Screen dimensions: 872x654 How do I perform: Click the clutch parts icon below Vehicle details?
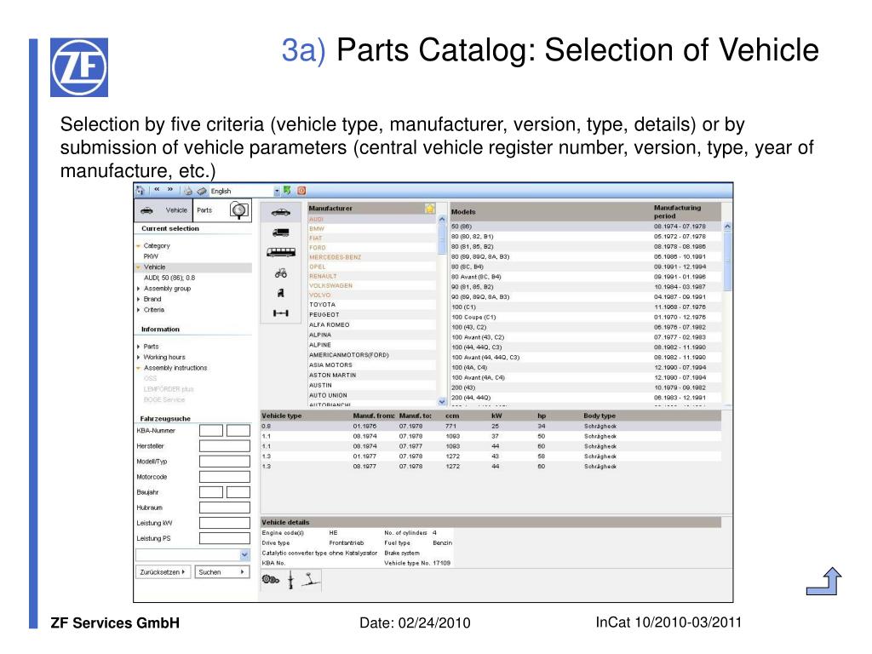(x=270, y=579)
